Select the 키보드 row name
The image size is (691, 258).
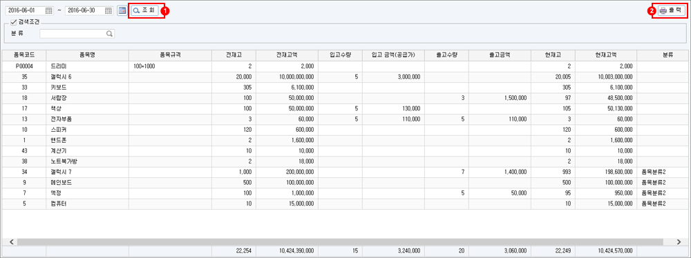pyautogui.click(x=87, y=87)
